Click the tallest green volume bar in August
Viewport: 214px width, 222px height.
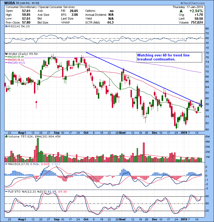[38, 150]
